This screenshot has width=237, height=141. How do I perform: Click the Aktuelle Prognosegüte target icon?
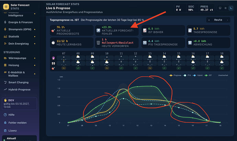(53, 30)
